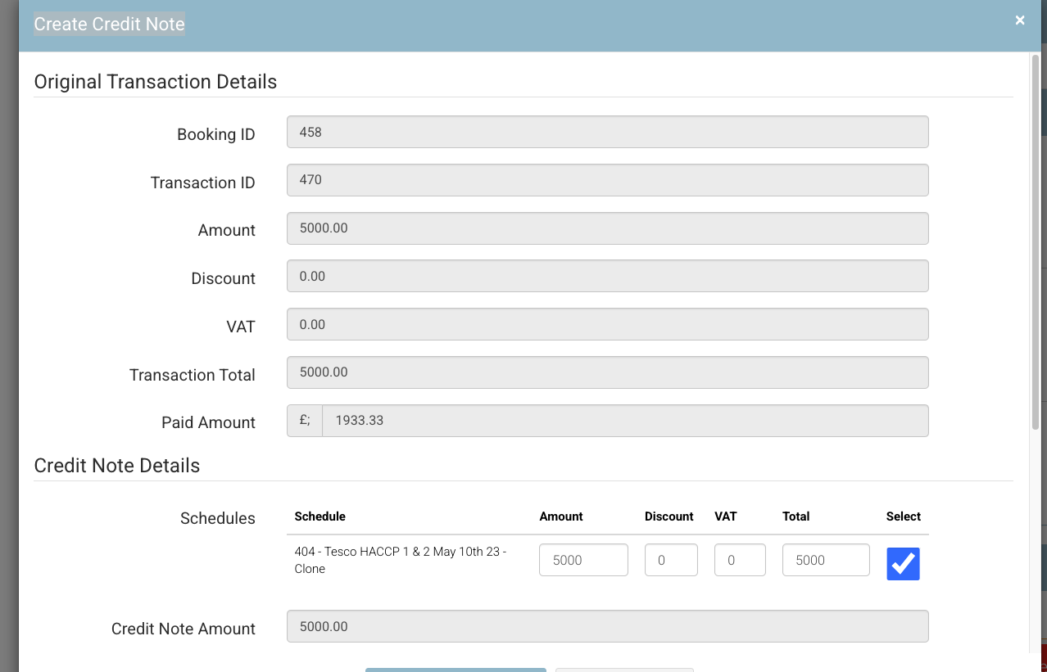The height and width of the screenshot is (672, 1047).
Task: Click the Transaction Total field
Action: point(607,372)
